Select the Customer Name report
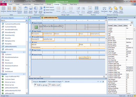This screenshot has width=136, height=97. [10, 79]
